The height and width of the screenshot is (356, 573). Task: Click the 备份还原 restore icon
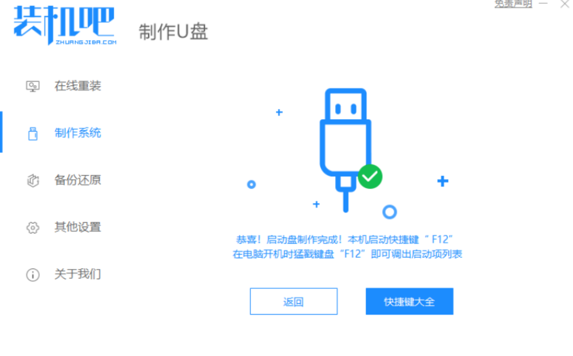coord(32,180)
